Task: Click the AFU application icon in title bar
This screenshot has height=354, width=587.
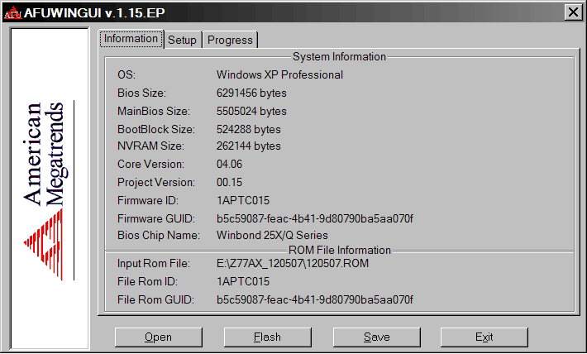Action: pyautogui.click(x=13, y=12)
